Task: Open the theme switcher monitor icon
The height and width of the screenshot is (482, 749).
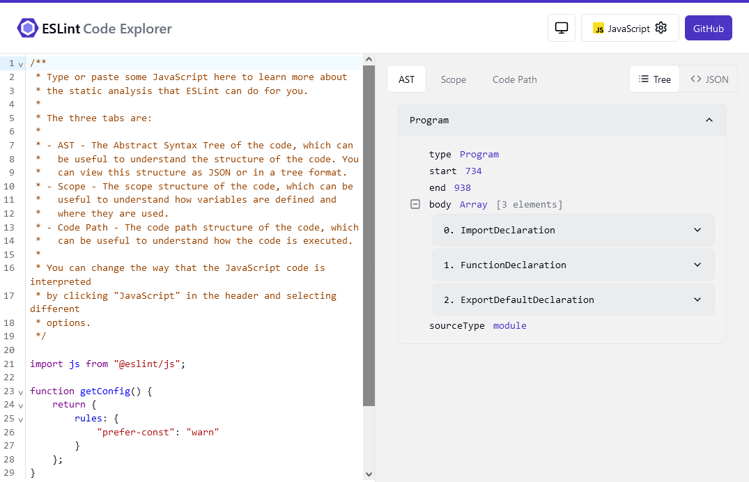Action: [561, 28]
